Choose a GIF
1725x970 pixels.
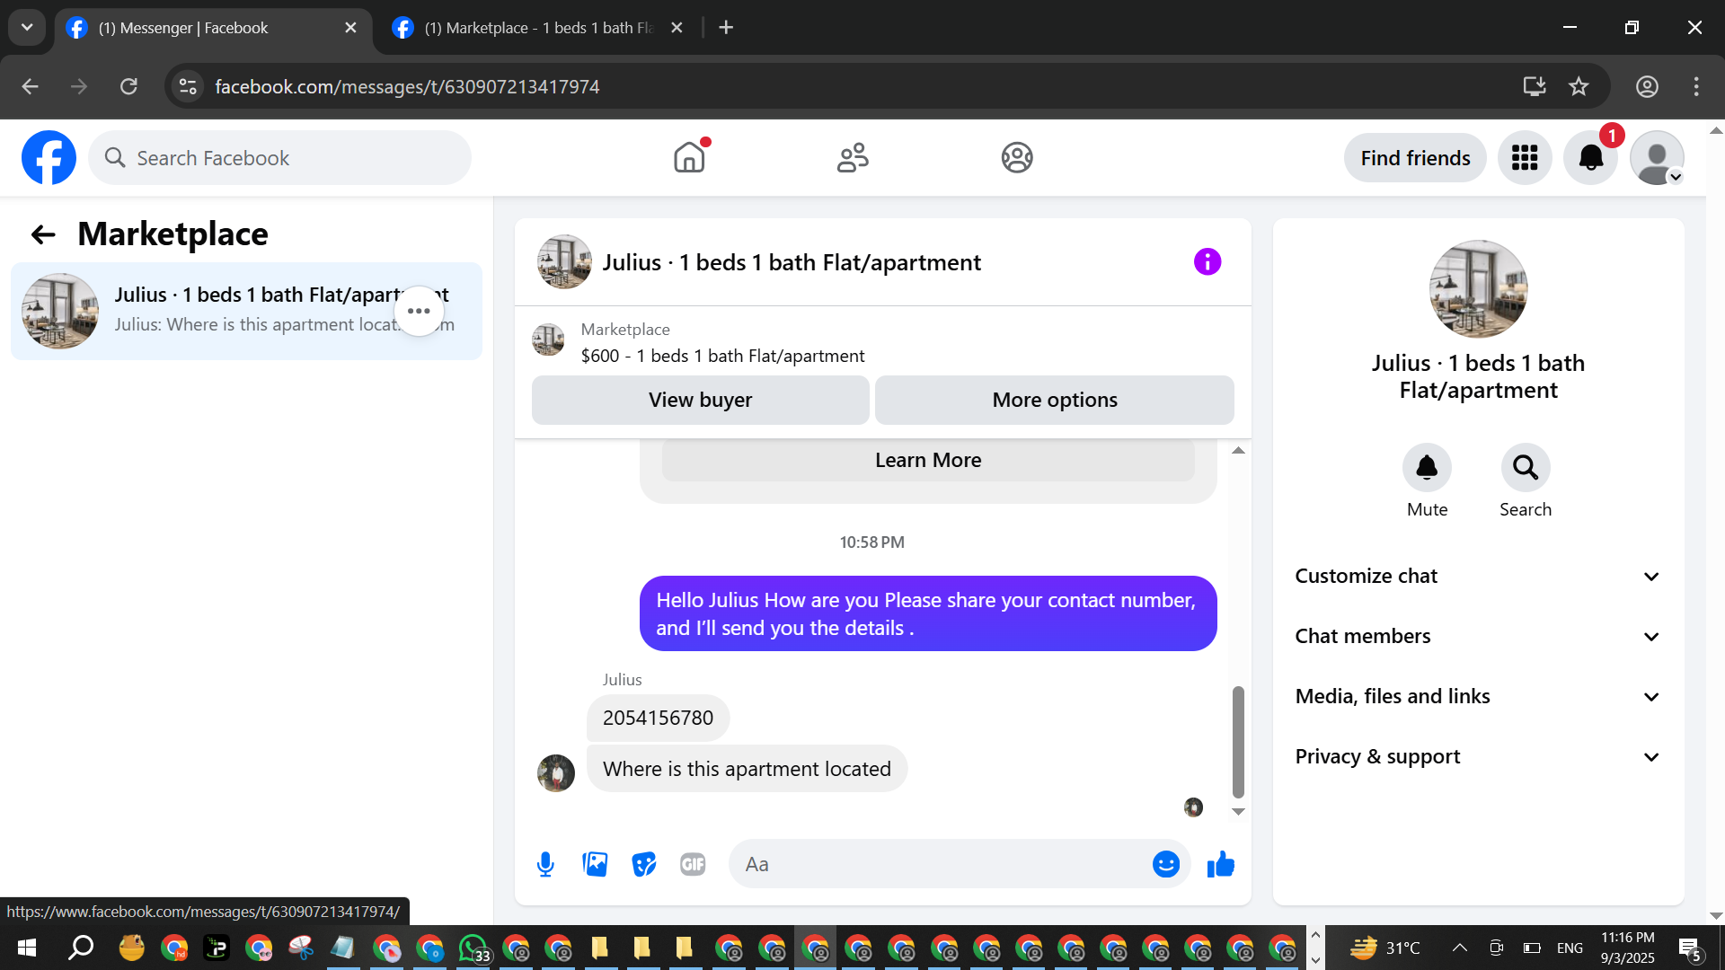coord(693,864)
